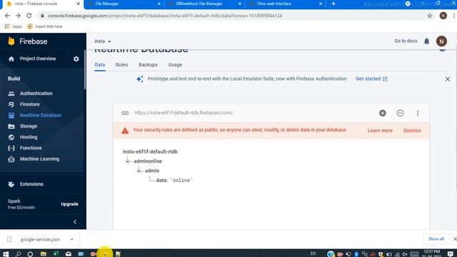The height and width of the screenshot is (257, 457).
Task: Click the Authentication people icon
Action: 11,94
